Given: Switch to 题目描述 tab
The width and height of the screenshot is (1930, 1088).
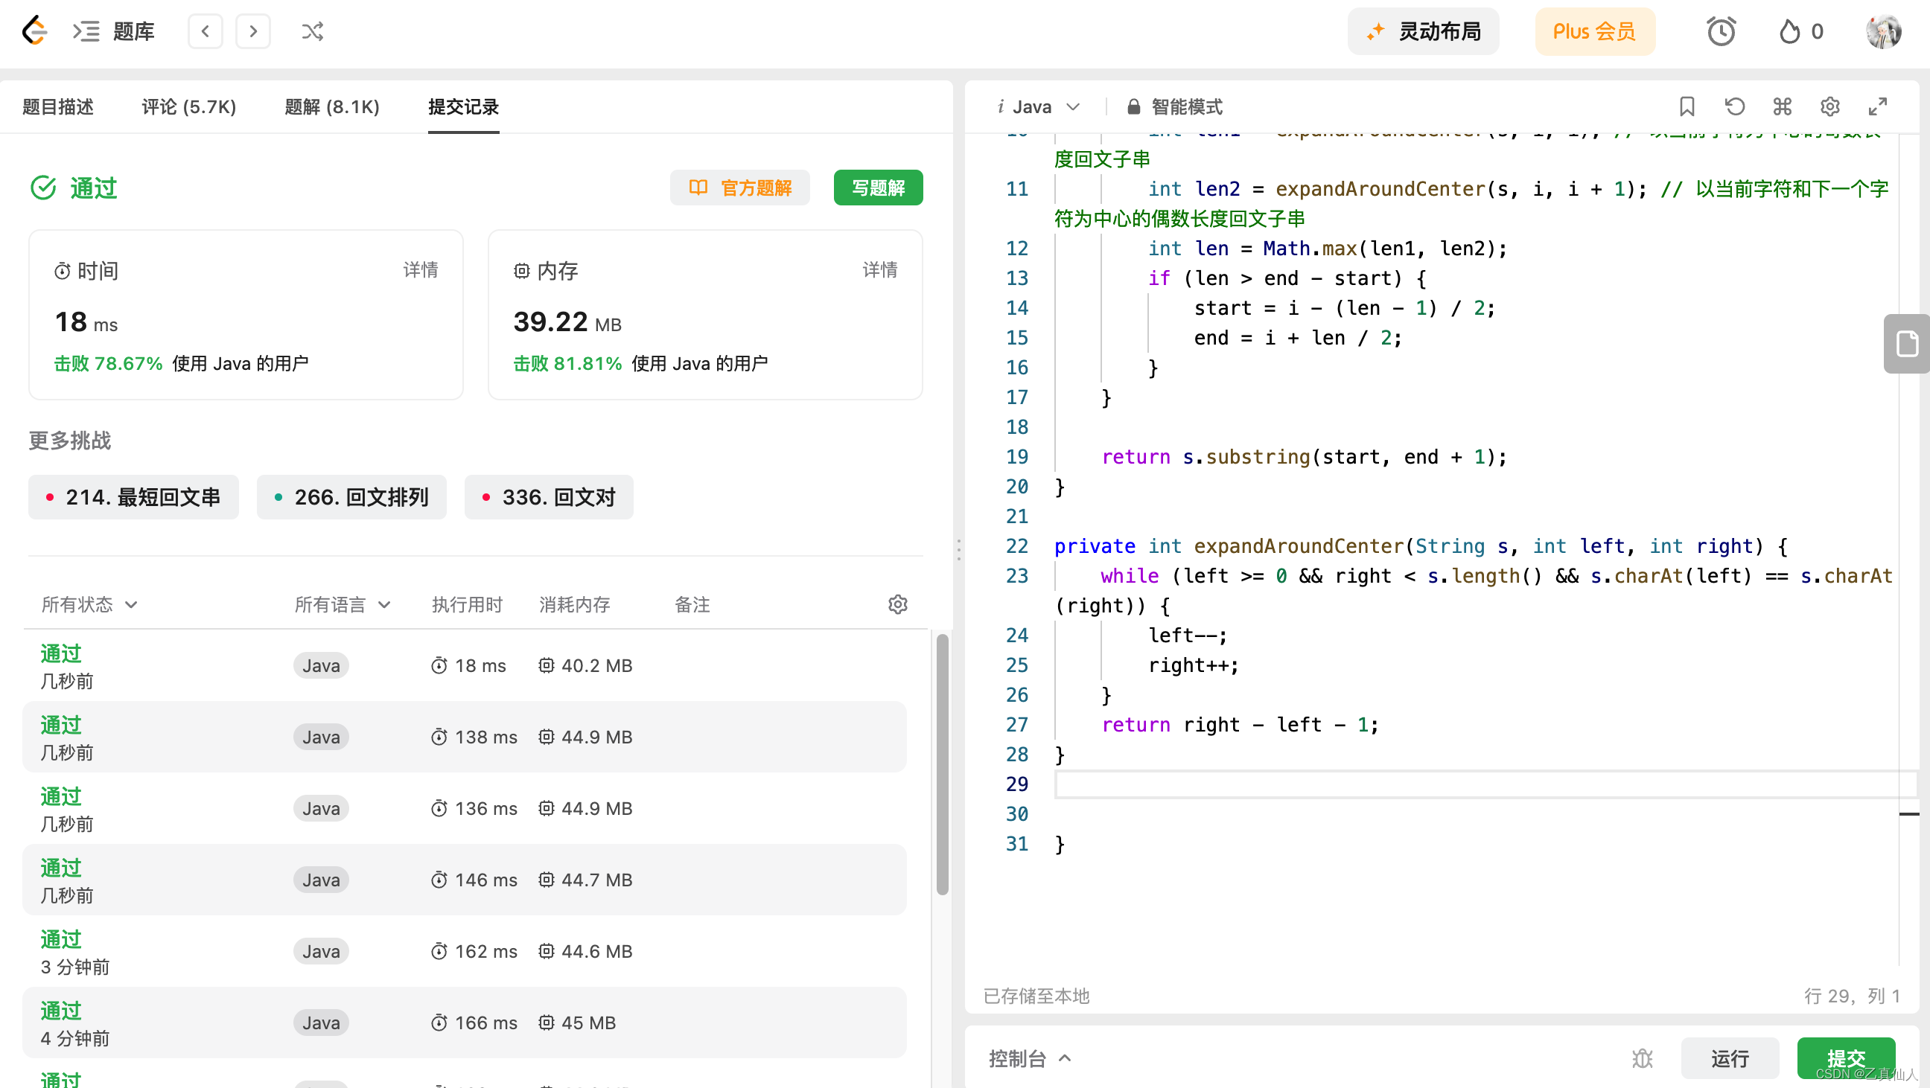Looking at the screenshot, I should coord(57,107).
